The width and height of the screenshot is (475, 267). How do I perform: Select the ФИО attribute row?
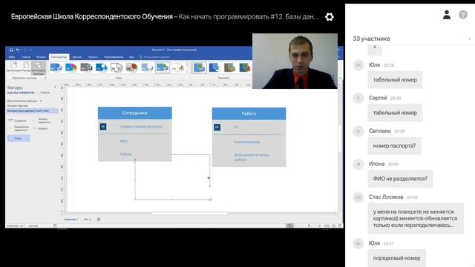(124, 141)
